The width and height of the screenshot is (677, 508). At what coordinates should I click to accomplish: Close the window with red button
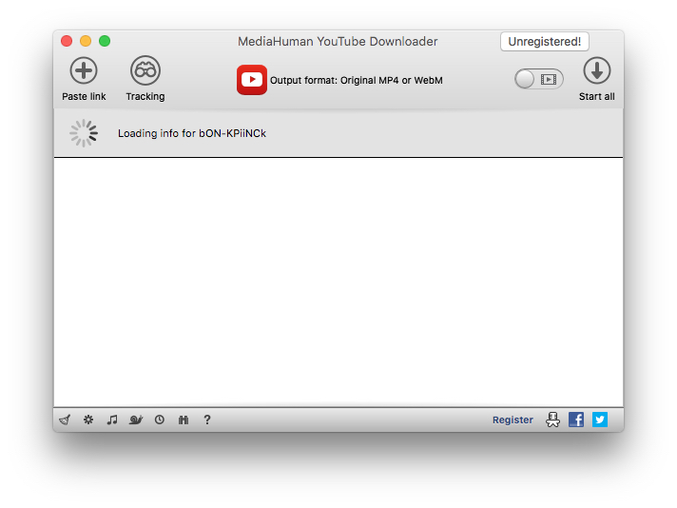click(x=67, y=41)
